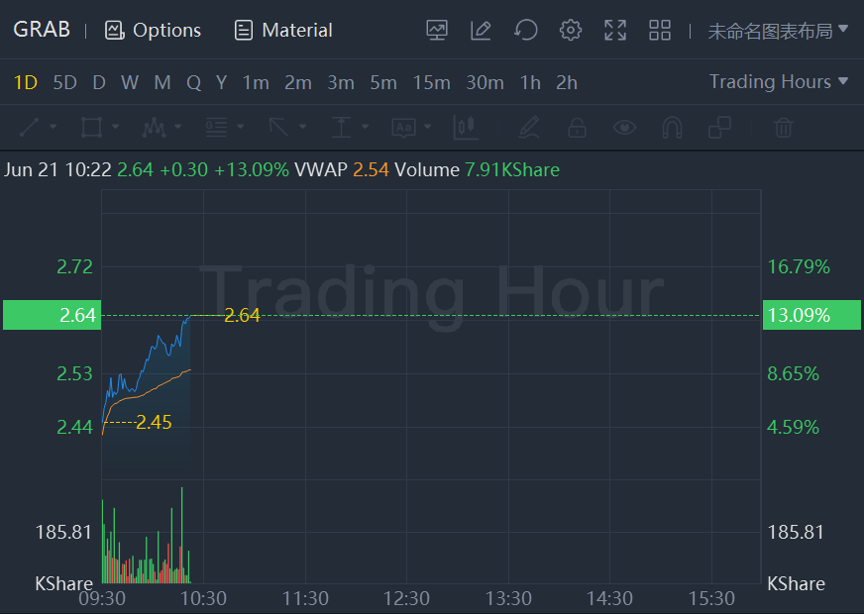
Task: Select the 15m interval tab
Action: coord(431,83)
